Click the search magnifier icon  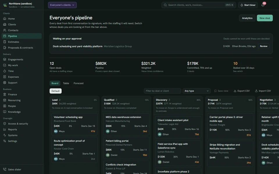pos(165,5)
